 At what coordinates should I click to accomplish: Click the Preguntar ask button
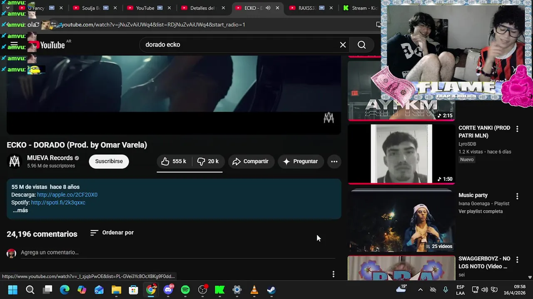[x=301, y=161]
